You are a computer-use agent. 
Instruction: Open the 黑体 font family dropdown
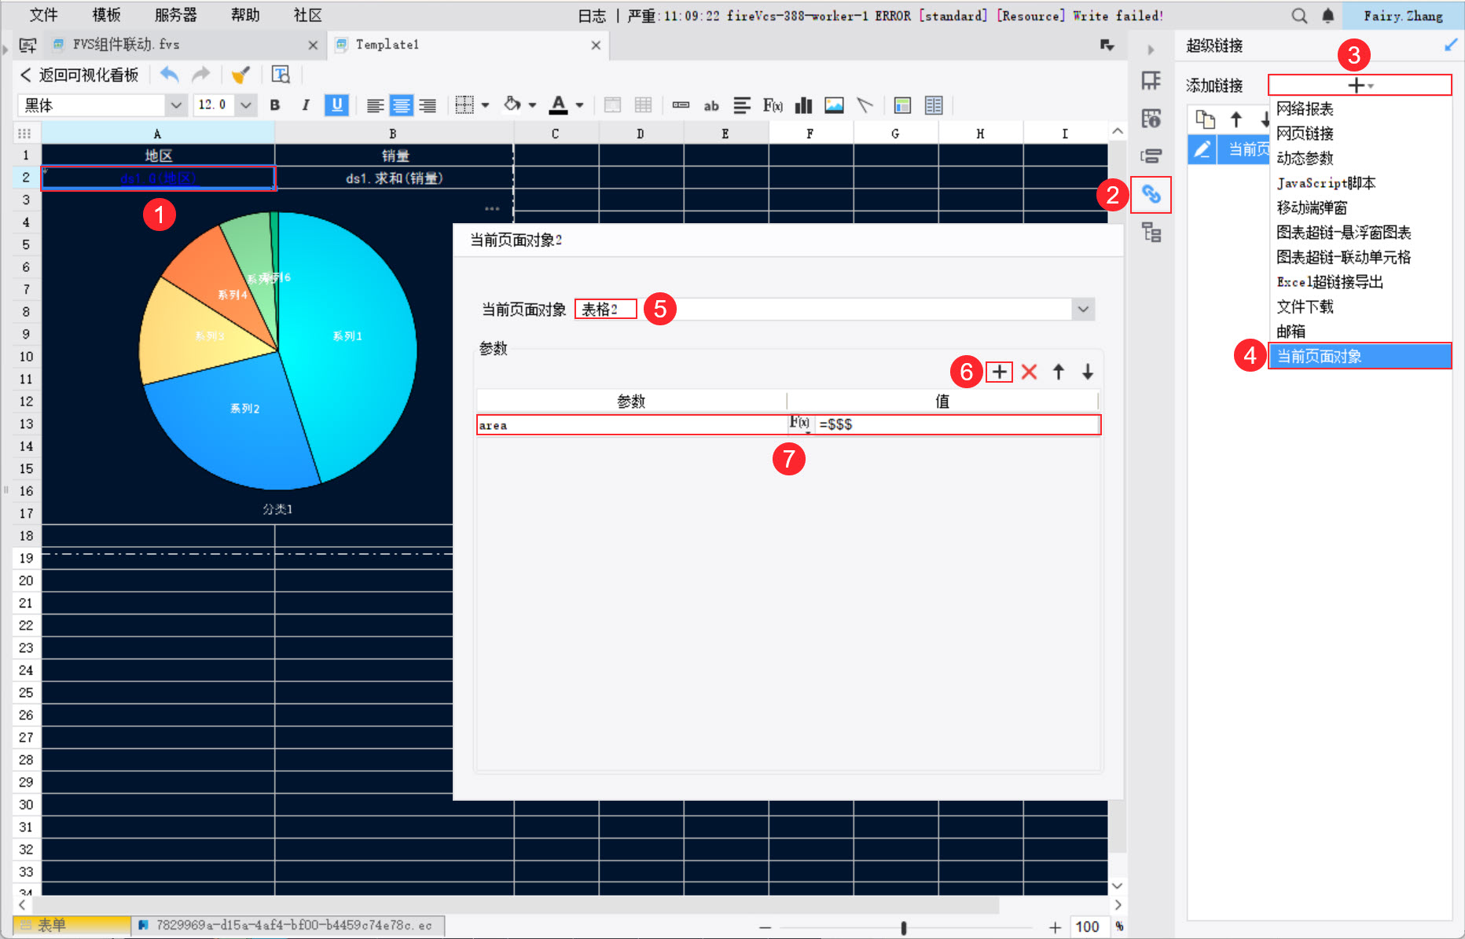pos(176,105)
